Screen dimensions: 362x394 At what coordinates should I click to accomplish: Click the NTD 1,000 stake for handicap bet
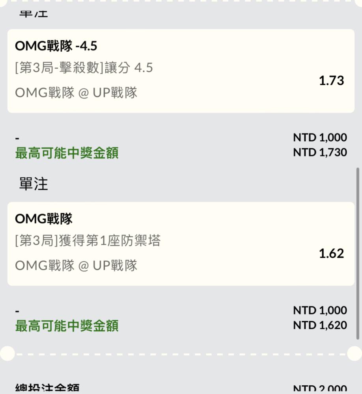click(320, 138)
